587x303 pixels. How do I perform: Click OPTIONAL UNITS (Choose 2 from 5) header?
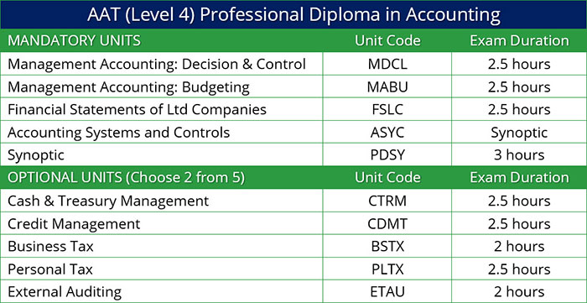pyautogui.click(x=126, y=178)
